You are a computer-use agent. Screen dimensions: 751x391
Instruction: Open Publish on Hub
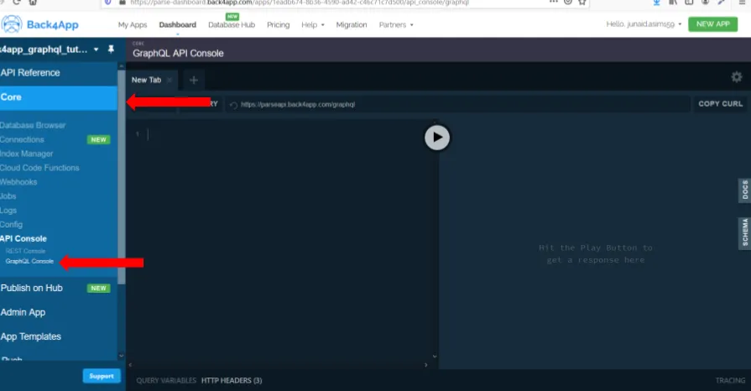click(32, 288)
